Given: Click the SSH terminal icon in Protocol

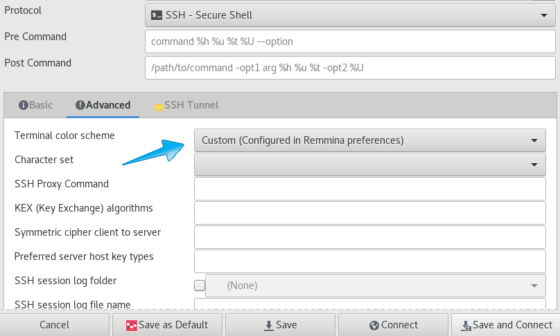Looking at the screenshot, I should point(157,15).
